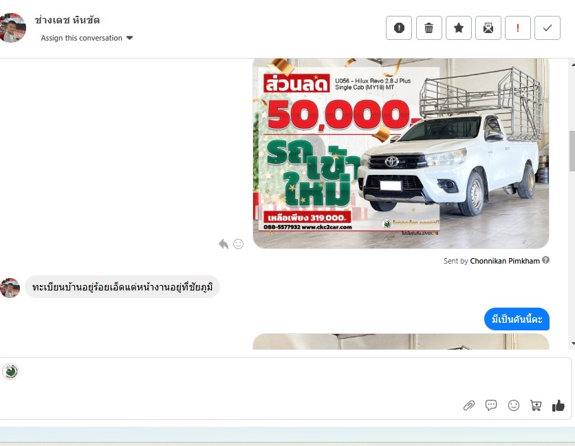The width and height of the screenshot is (575, 446).
Task: Add emoji reaction to the image message
Action: tap(239, 244)
